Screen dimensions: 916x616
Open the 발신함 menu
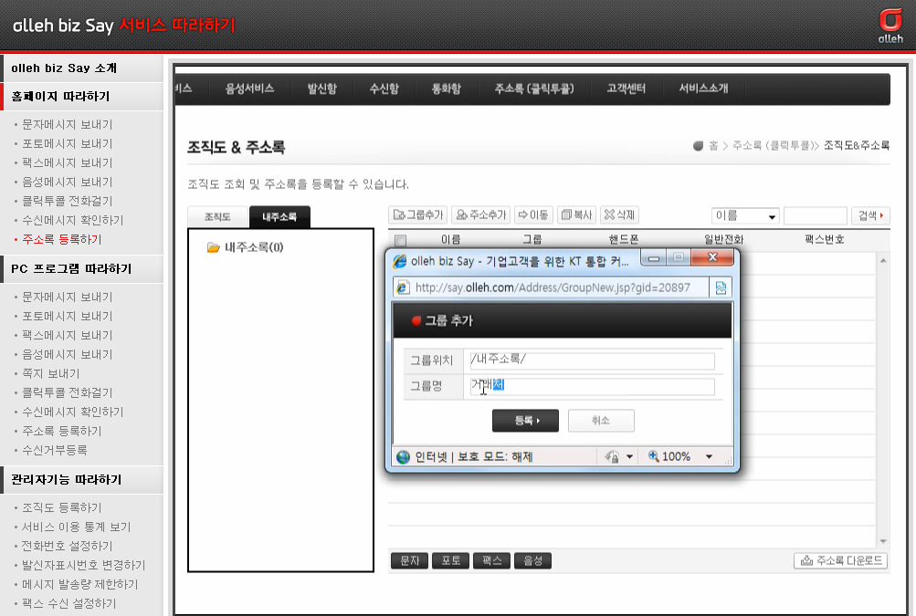click(x=321, y=89)
